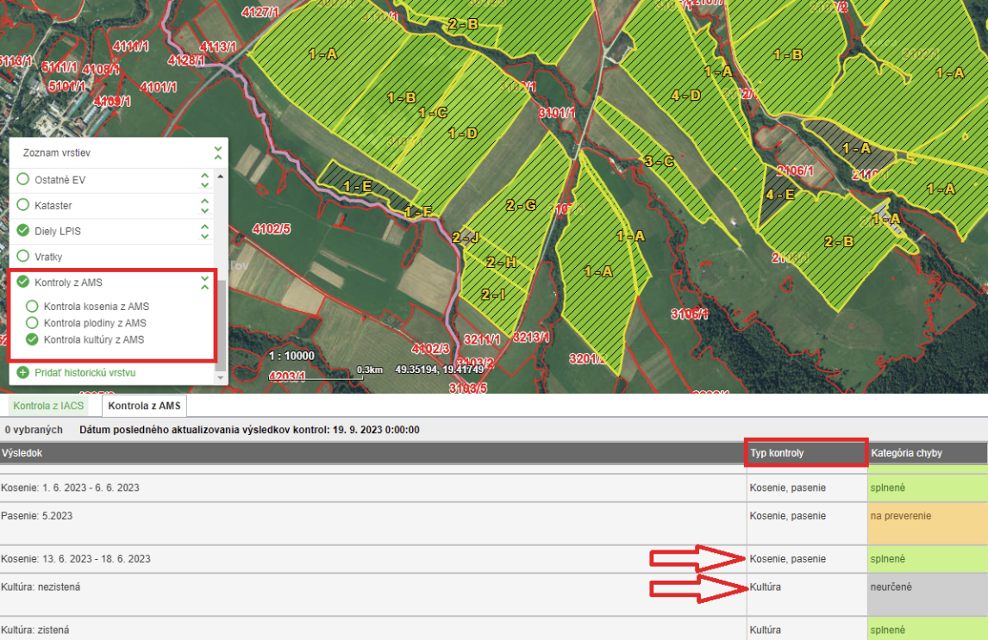Collapse the Kontroly z AMS group

(205, 283)
